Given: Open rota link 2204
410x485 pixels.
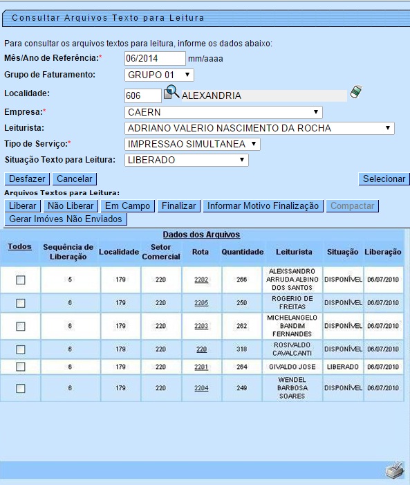Looking at the screenshot, I should (201, 388).
